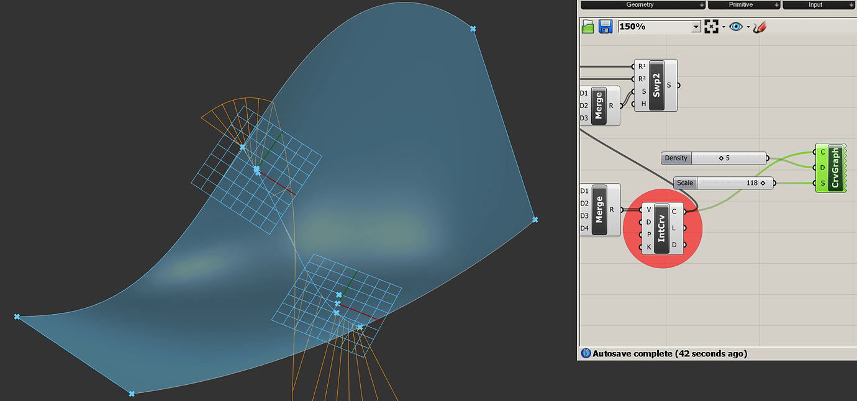Expand the Geometry tab dropdown
This screenshot has height=401, width=857.
(702, 4)
